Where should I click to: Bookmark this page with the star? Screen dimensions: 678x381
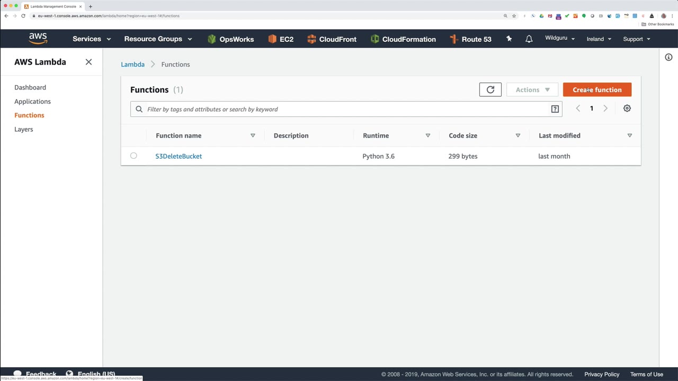coord(514,16)
